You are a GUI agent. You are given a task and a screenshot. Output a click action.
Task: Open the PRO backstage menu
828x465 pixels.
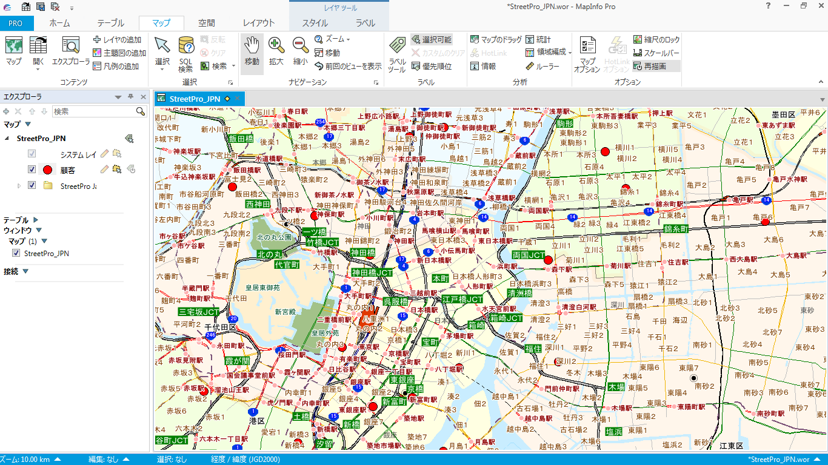point(16,23)
